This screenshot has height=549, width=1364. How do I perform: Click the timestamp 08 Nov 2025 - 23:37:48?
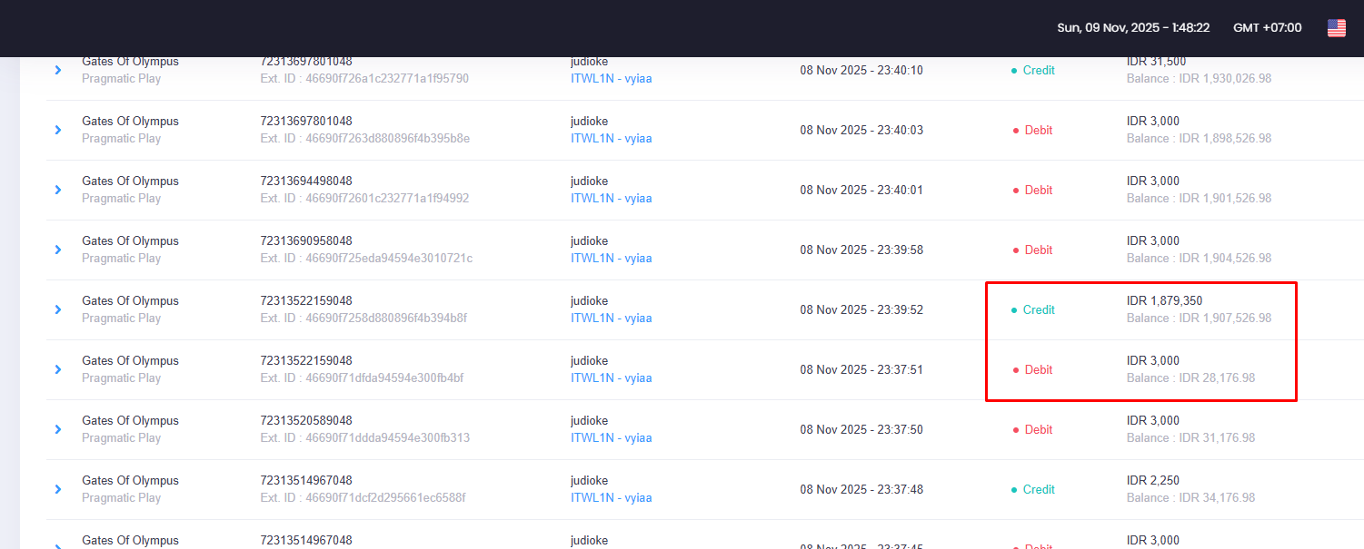pos(861,489)
